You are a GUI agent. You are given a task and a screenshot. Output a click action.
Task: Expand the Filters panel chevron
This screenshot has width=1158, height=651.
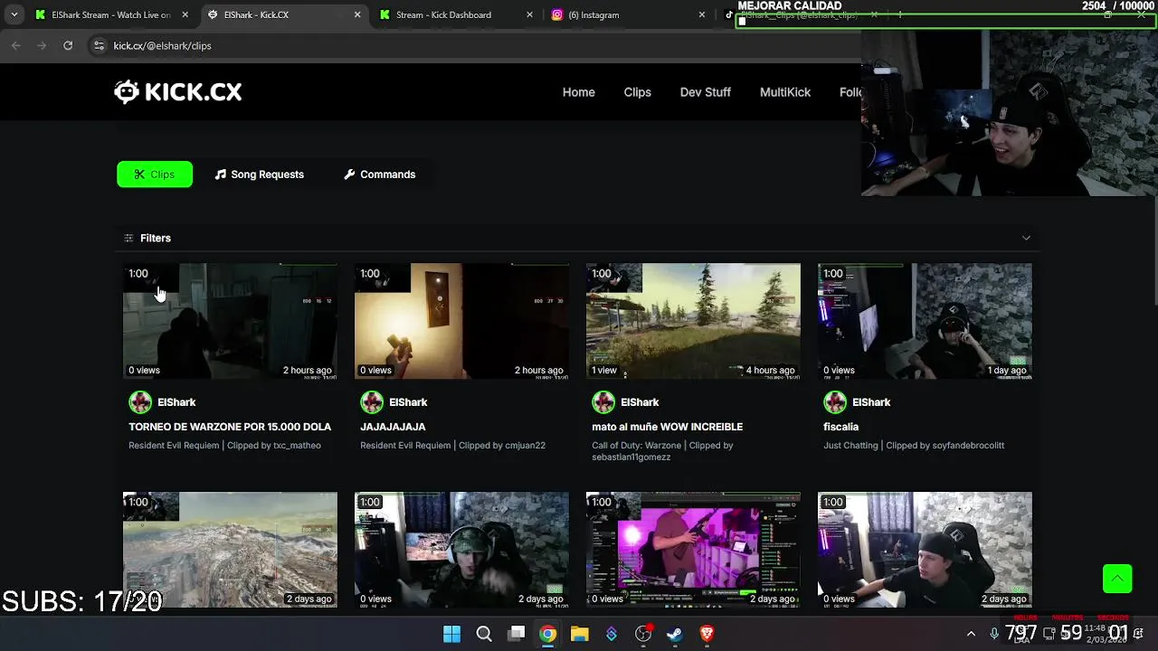coord(1026,238)
